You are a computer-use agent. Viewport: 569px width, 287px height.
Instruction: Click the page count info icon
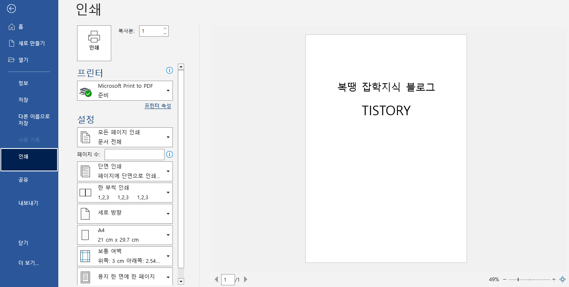170,155
